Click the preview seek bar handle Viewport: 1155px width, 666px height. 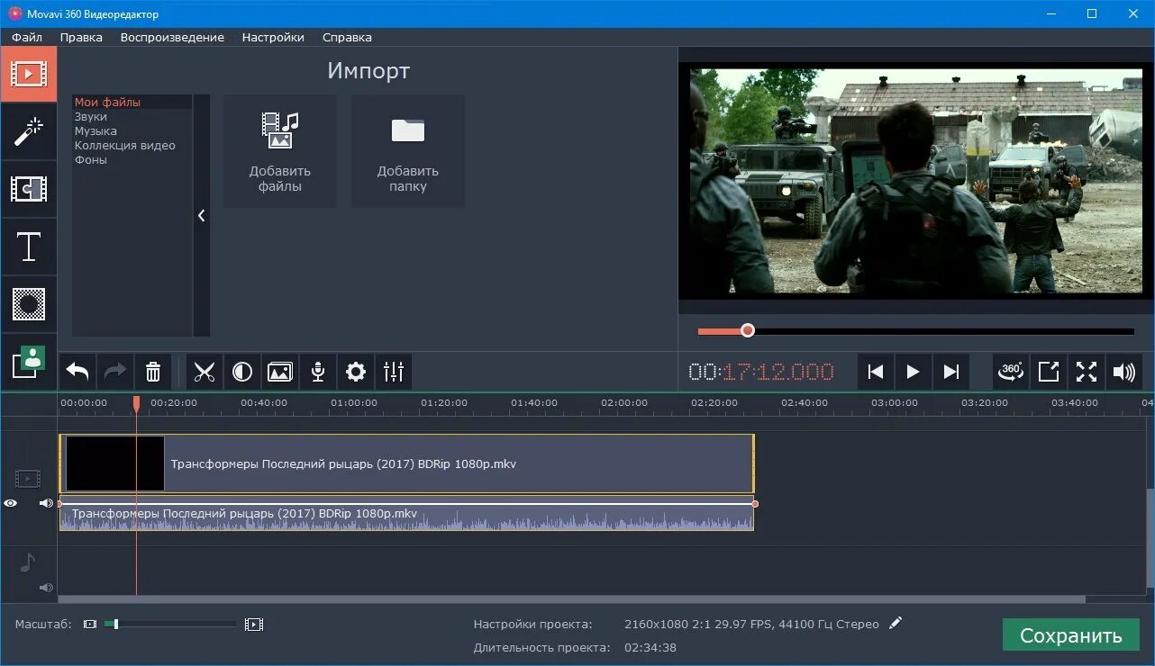pos(747,331)
